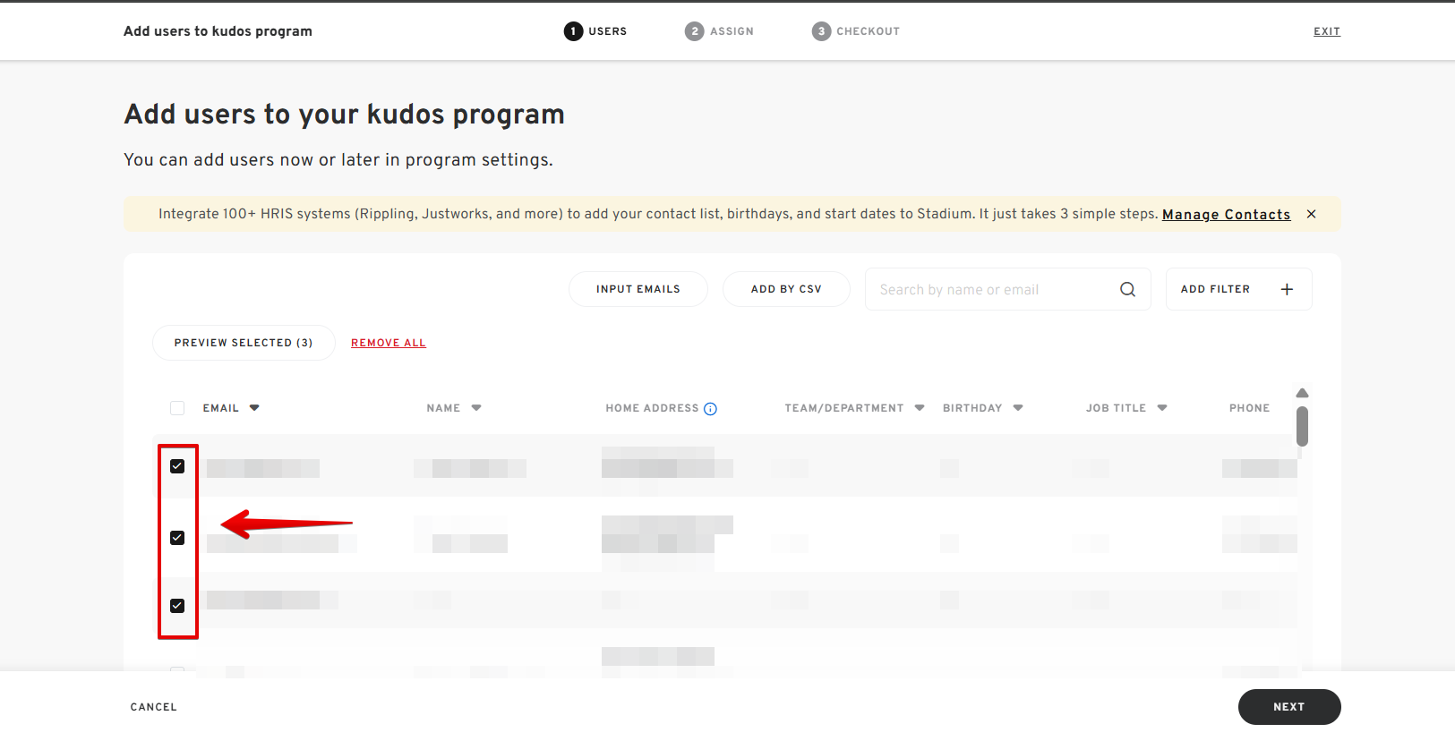1455x741 pixels.
Task: Click Remove All link
Action: tap(389, 343)
